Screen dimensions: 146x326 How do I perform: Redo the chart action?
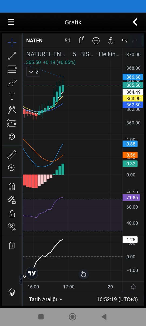tap(134, 41)
